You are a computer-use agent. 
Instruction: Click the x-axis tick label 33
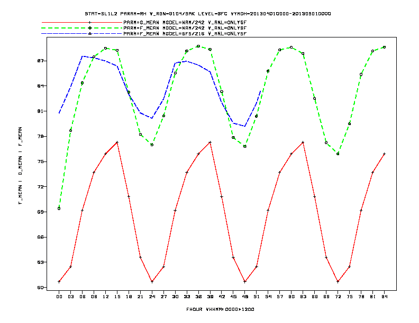click(187, 297)
